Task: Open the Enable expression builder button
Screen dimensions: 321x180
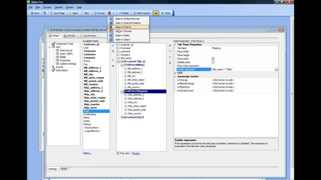Action: click(276, 69)
